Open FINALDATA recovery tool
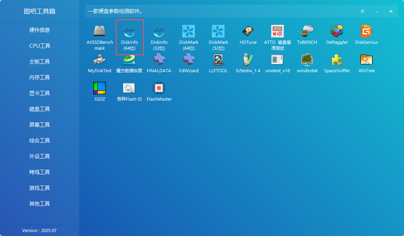The height and width of the screenshot is (236, 404). [159, 63]
